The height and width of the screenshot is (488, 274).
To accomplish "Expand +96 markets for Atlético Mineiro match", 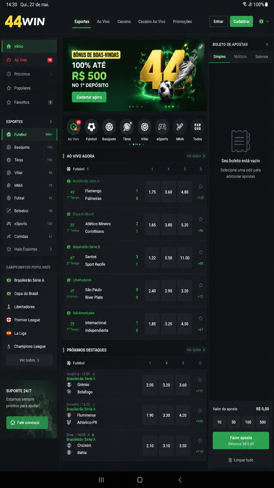I will (x=200, y=231).
